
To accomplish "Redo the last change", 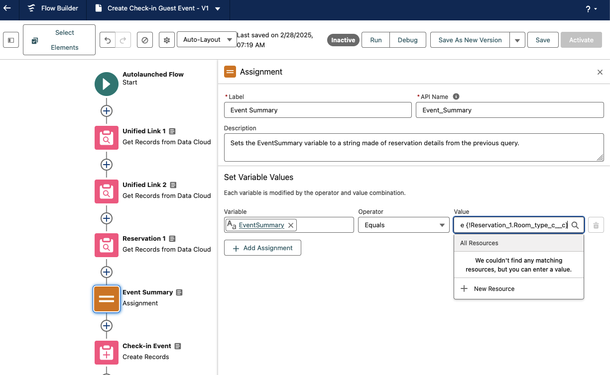I will pyautogui.click(x=123, y=40).
